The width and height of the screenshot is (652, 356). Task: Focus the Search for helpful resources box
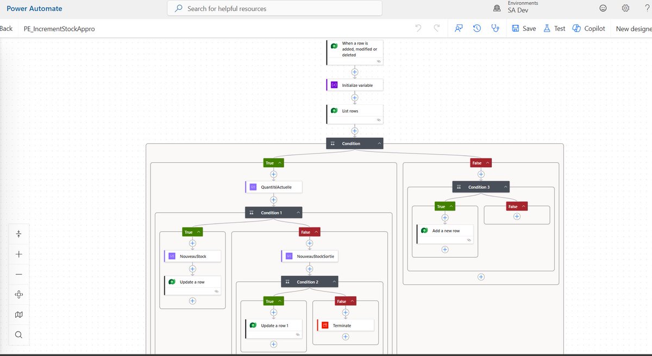pyautogui.click(x=274, y=8)
